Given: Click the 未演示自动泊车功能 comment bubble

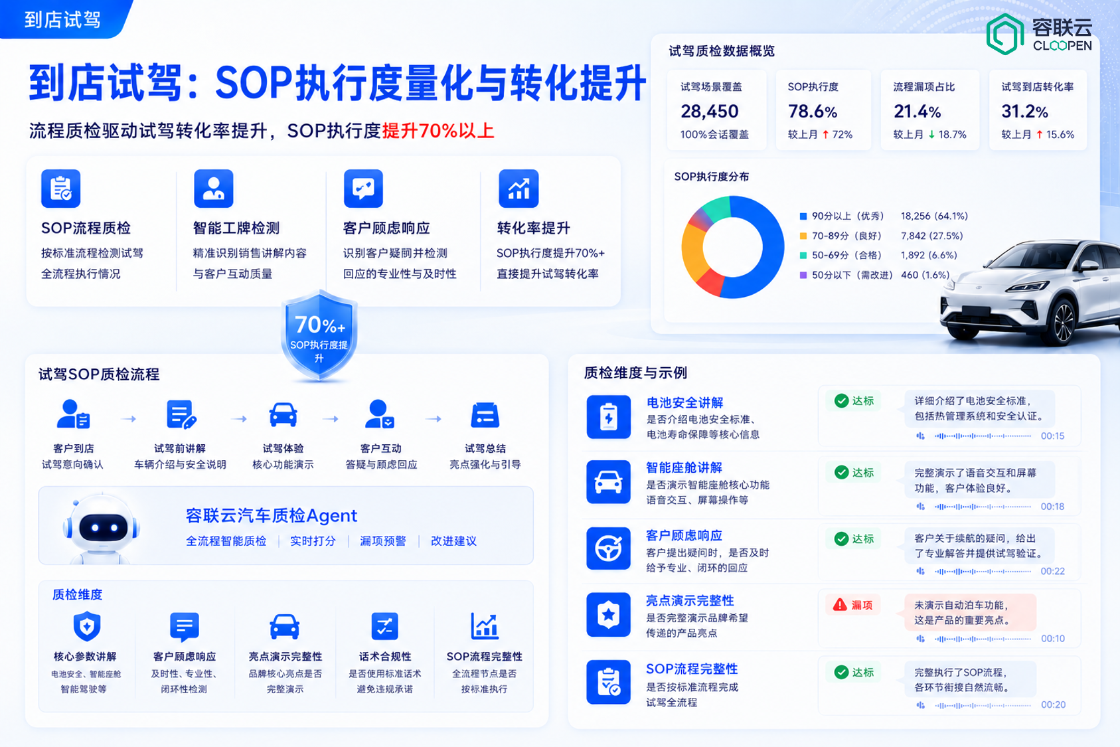Looking at the screenshot, I should coord(970,613).
